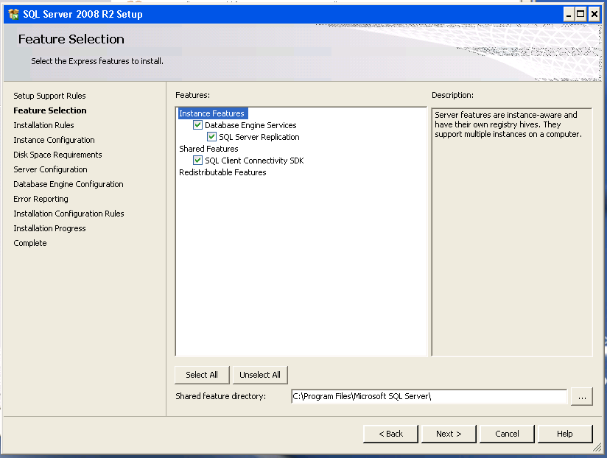
Task: Click the SQL Server Replication label
Action: coord(259,137)
